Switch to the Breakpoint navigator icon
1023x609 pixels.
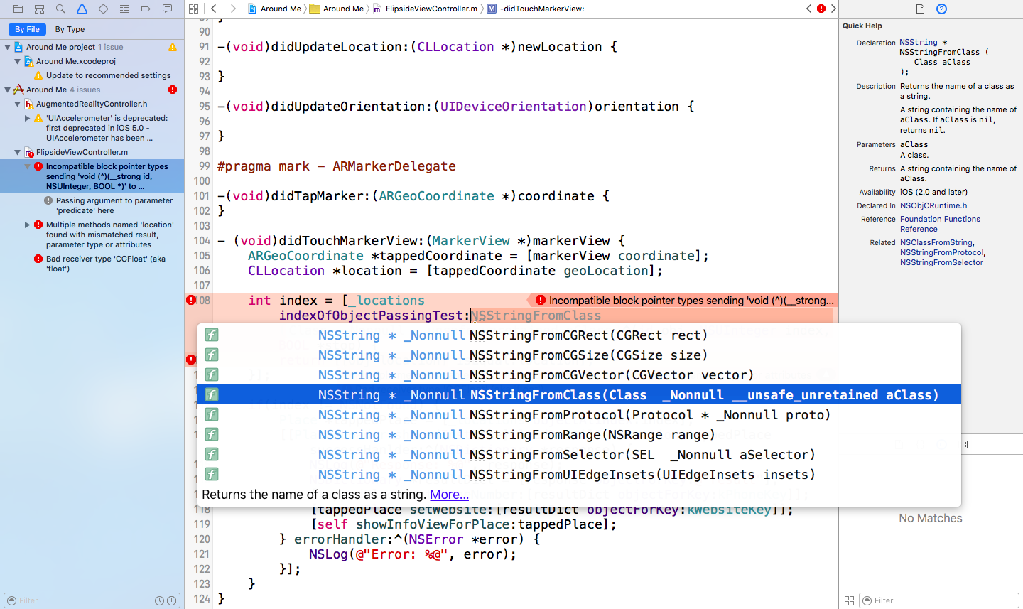(146, 9)
